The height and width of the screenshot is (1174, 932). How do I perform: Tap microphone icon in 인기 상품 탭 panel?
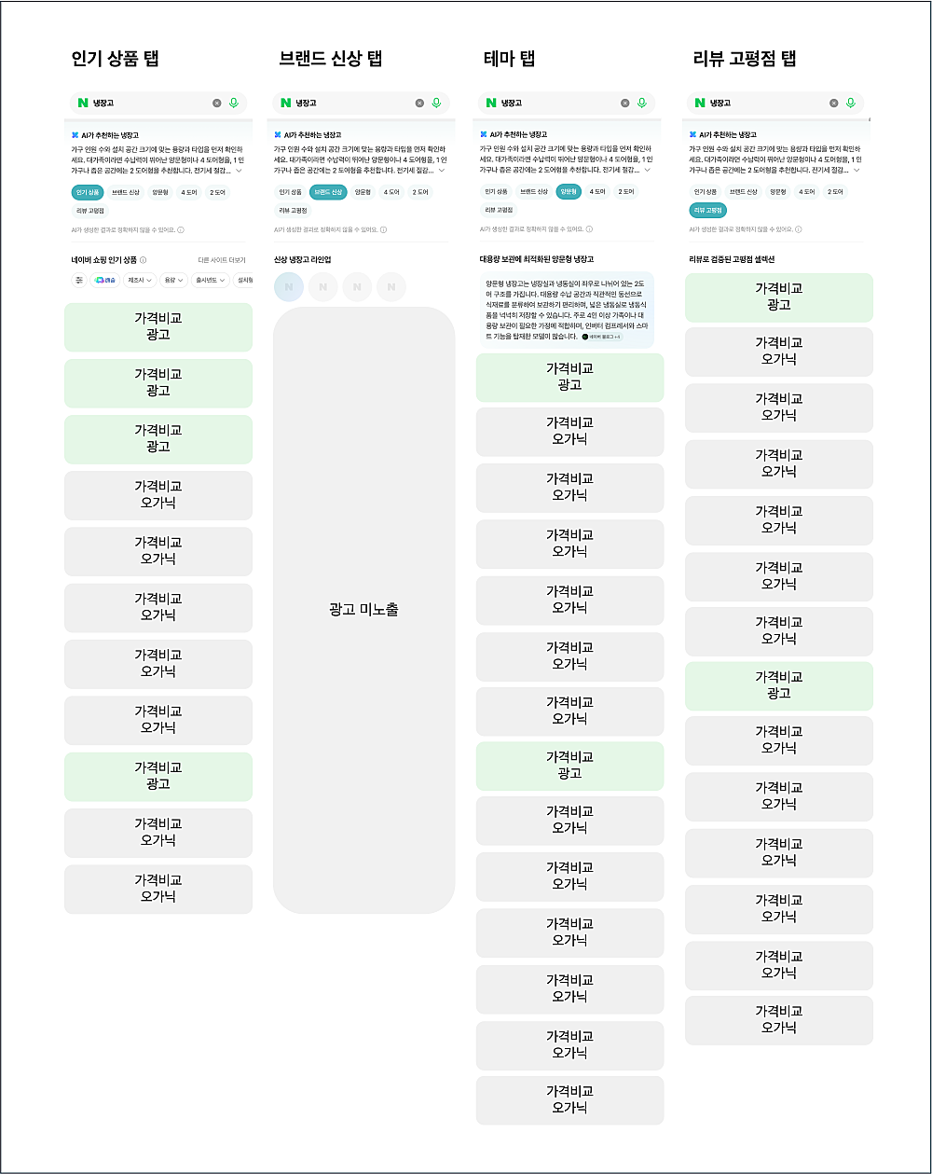(x=234, y=103)
